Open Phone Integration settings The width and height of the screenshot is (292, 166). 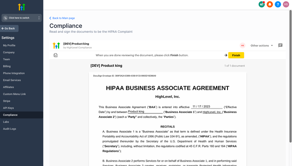[x=14, y=73]
